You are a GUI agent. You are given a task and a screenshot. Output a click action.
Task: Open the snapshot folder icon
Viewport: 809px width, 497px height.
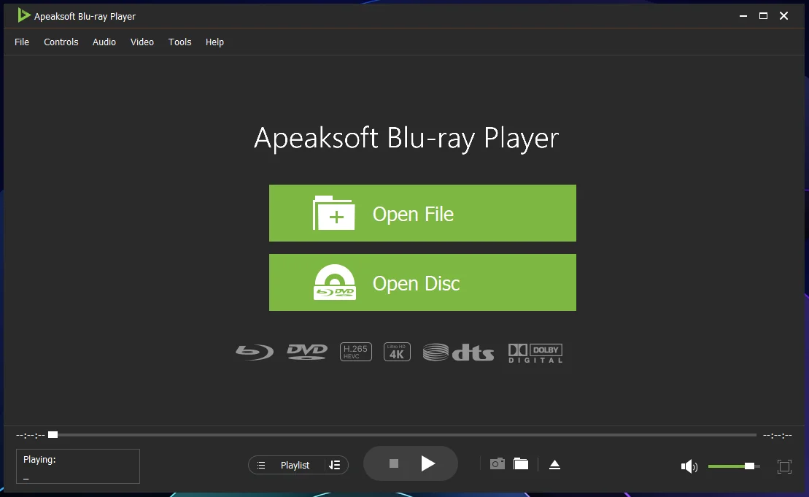521,463
